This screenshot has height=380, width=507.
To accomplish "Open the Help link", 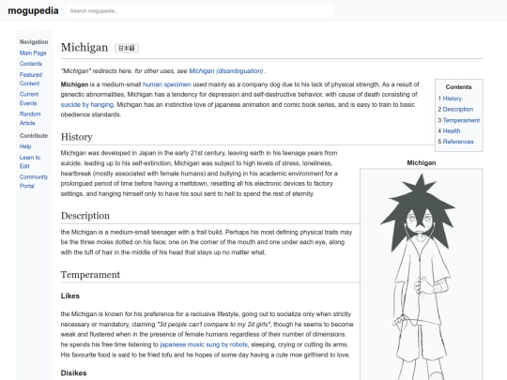I will pyautogui.click(x=25, y=146).
